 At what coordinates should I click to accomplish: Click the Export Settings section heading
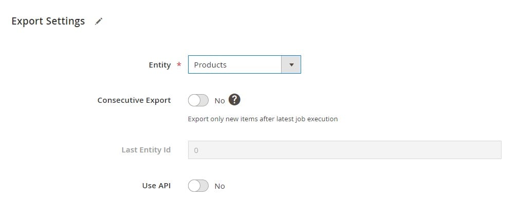tap(48, 21)
